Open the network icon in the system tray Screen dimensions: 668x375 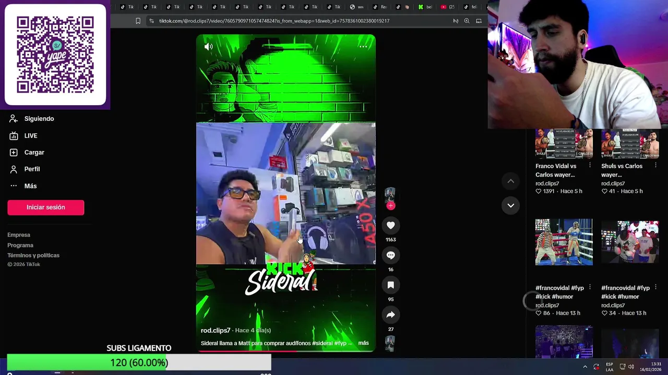tap(622, 367)
